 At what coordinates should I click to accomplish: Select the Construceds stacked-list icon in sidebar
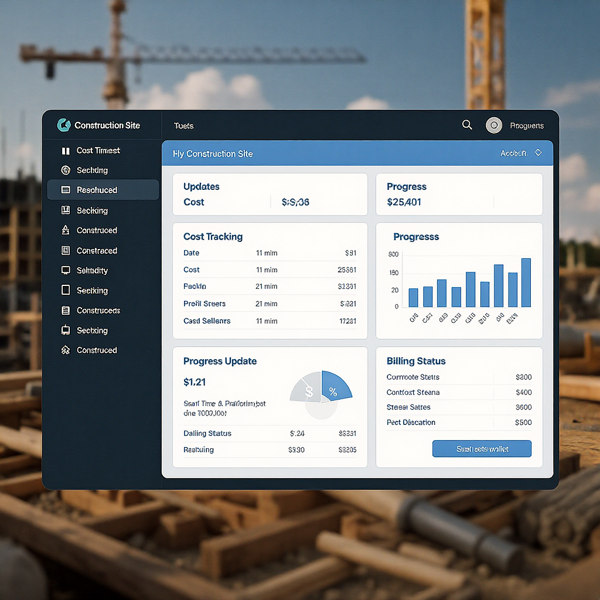point(65,310)
